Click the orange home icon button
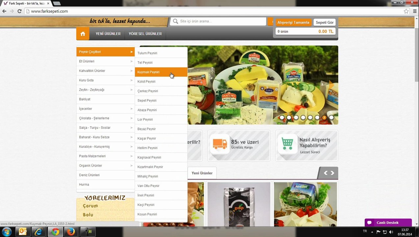This screenshot has width=419, height=237. pyautogui.click(x=83, y=34)
